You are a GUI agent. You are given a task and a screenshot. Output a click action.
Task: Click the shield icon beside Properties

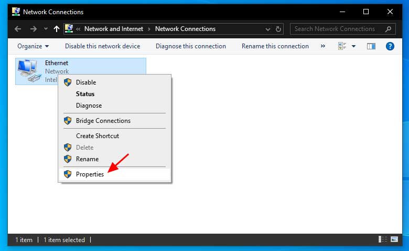point(68,174)
